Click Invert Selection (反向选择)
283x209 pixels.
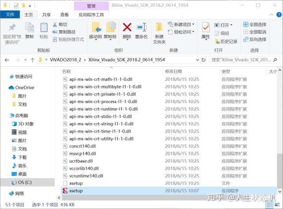pyautogui.click(x=255, y=40)
